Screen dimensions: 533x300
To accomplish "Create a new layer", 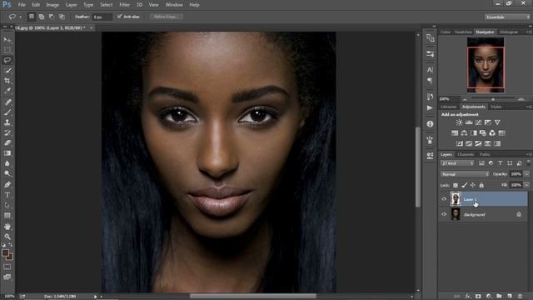I will [x=510, y=297].
